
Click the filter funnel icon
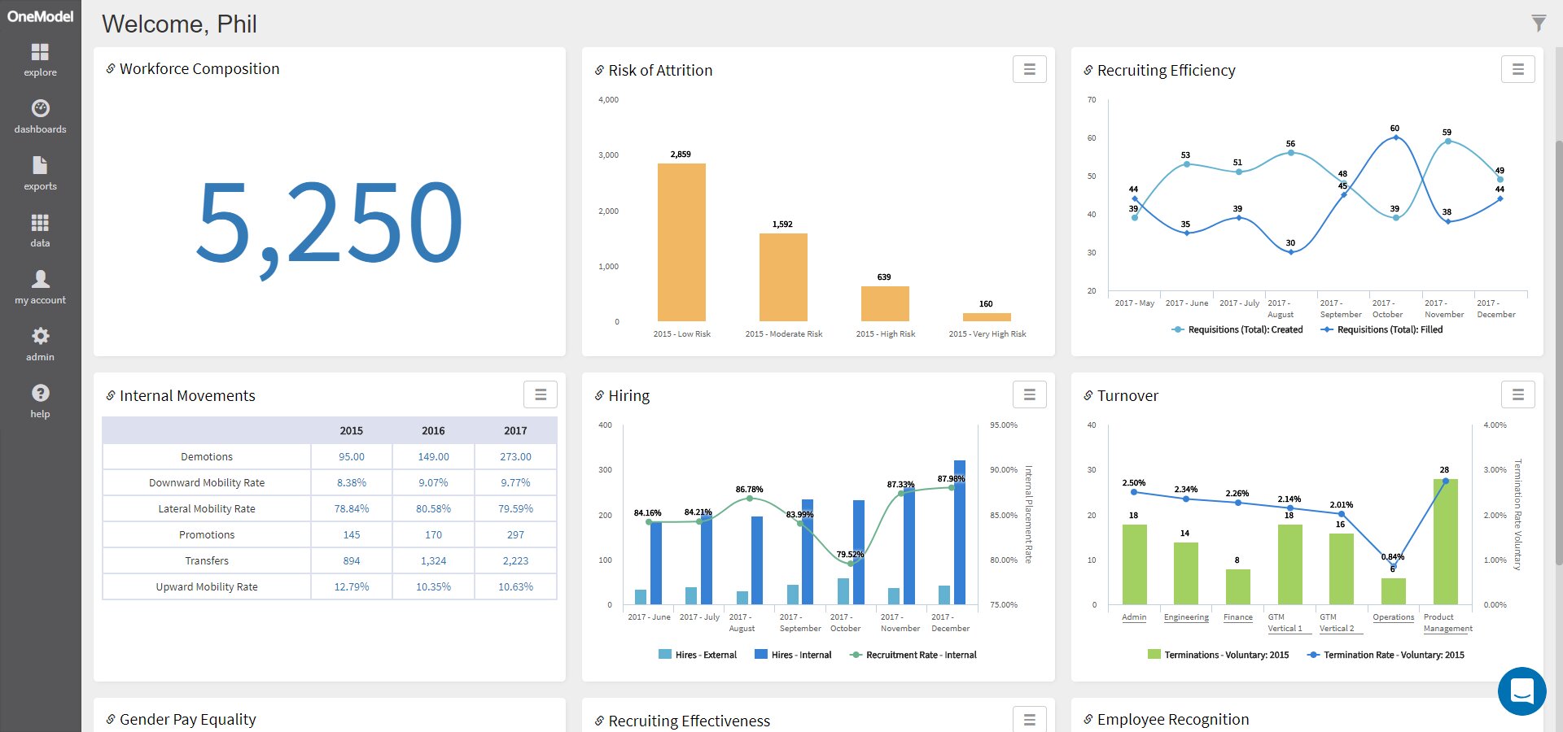click(1538, 24)
